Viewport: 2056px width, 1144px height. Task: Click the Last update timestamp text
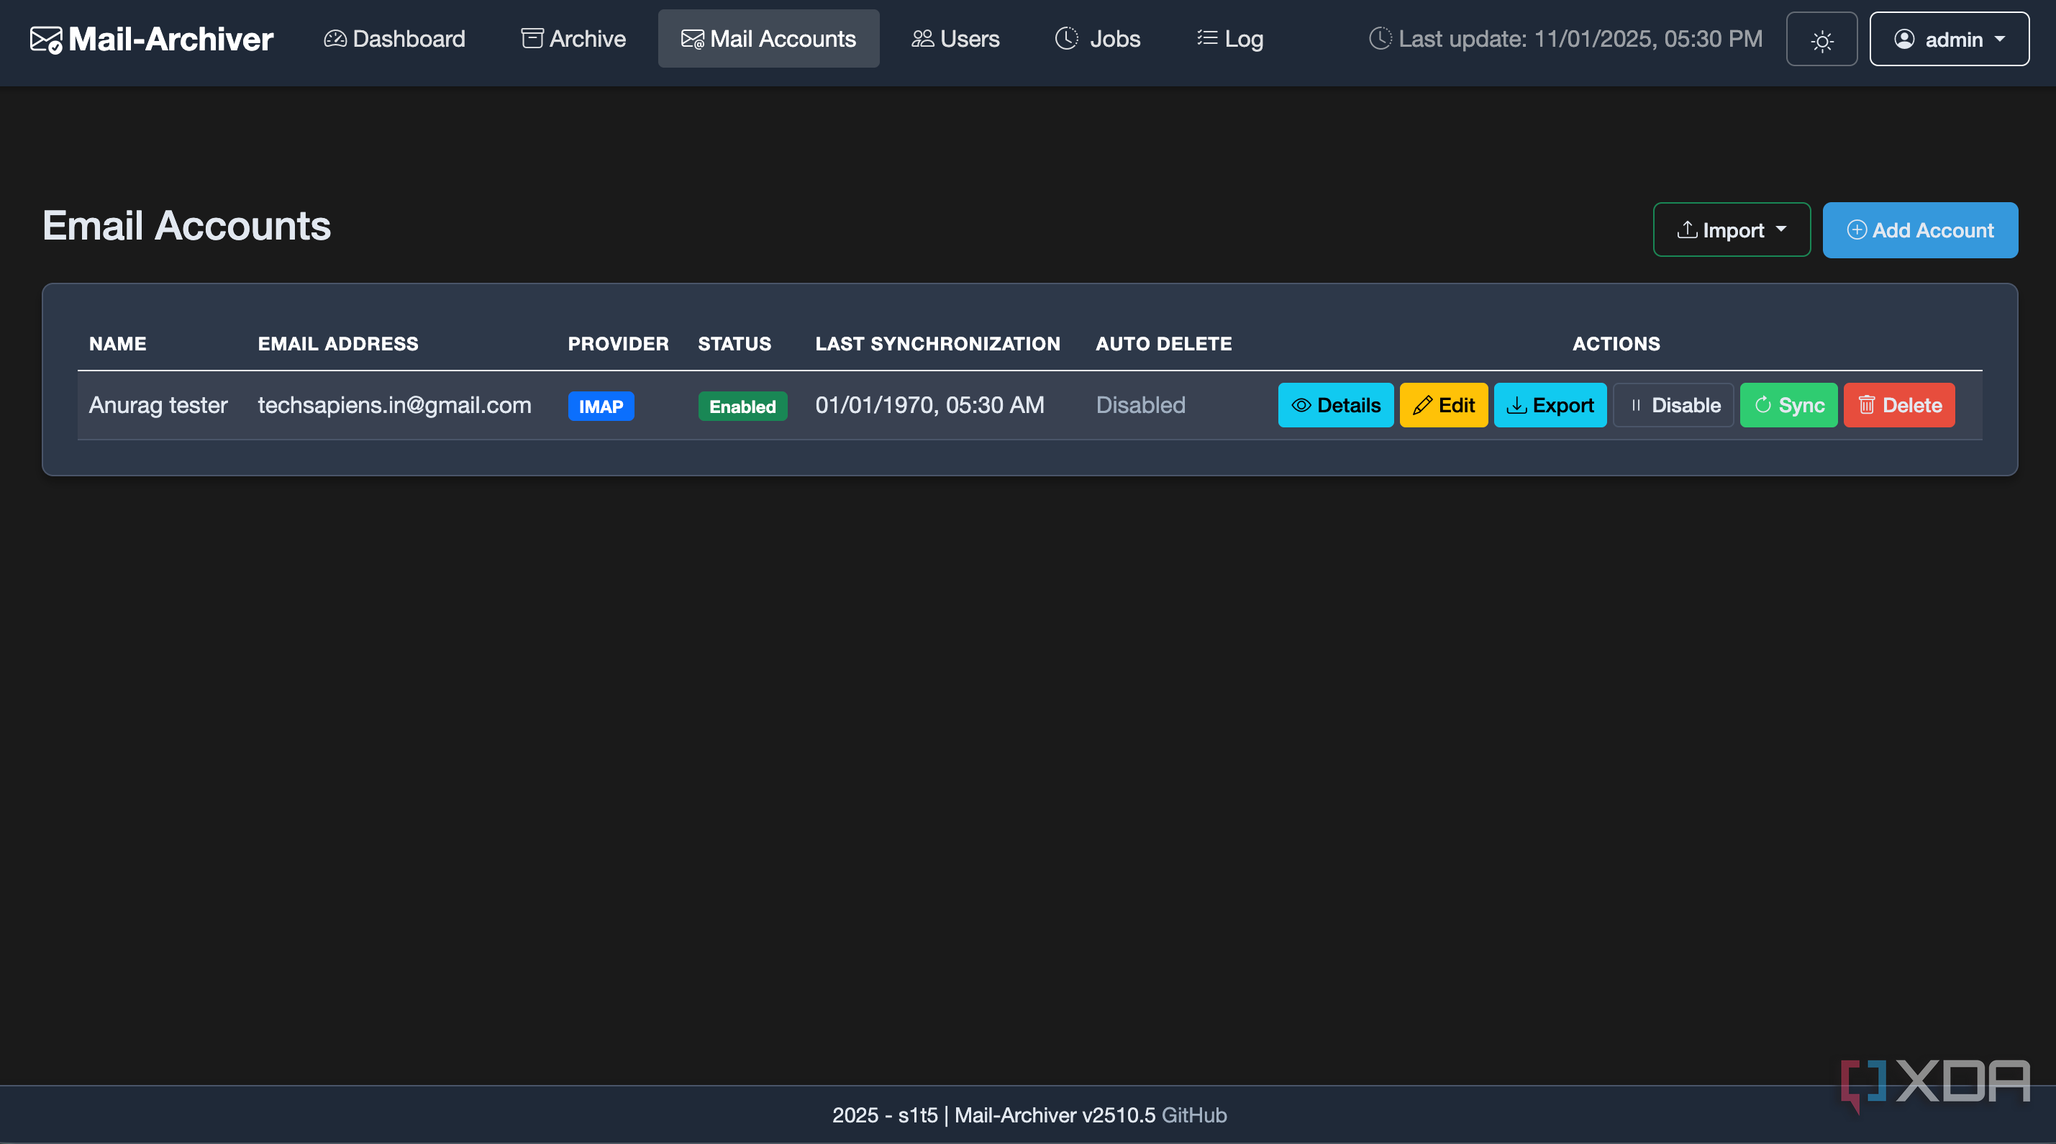[1580, 39]
